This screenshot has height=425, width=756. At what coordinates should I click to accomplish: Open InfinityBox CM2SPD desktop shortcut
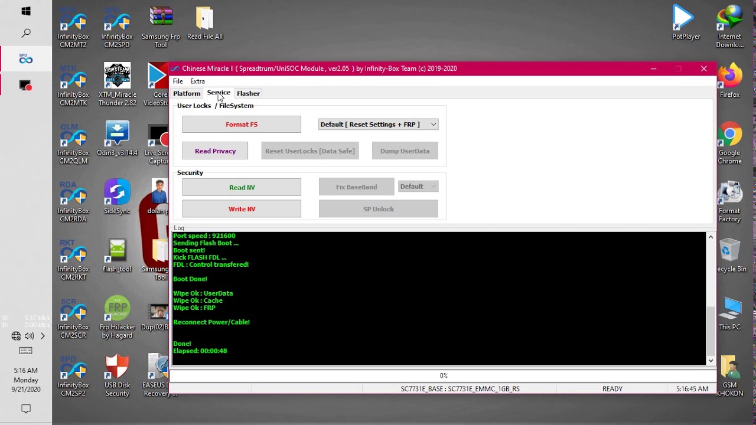[x=117, y=28]
